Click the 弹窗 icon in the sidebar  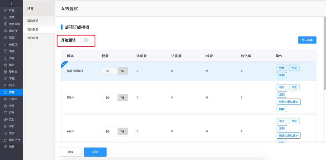6,92
